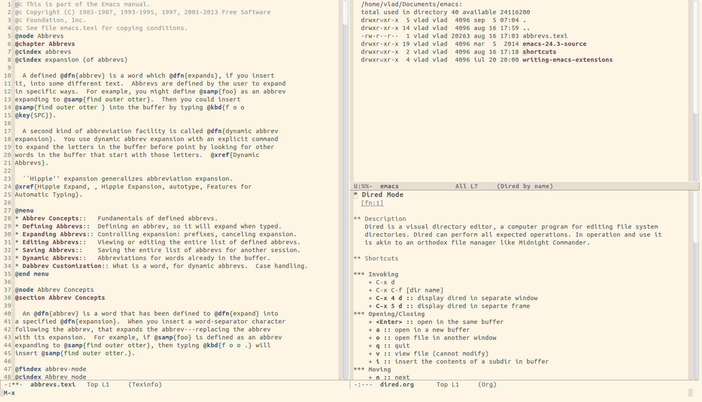Click the Texinfo major mode indicator
The width and height of the screenshot is (702, 402).
(145, 384)
